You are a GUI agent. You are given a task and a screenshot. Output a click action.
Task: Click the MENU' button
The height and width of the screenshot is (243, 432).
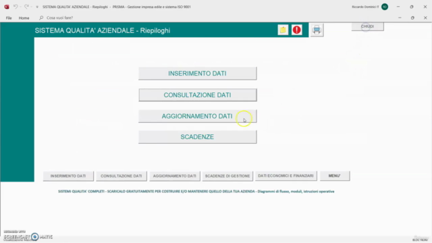pos(335,175)
